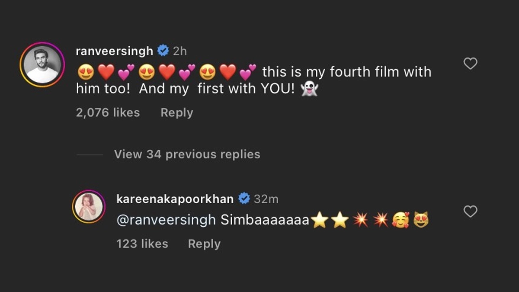Viewport: 519px width, 292px height.
Task: Reply to kareenakapoorkhan's comment
Action: (204, 244)
